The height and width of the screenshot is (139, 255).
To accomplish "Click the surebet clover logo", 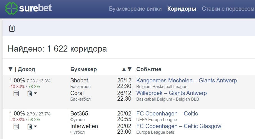I will (11, 8).
